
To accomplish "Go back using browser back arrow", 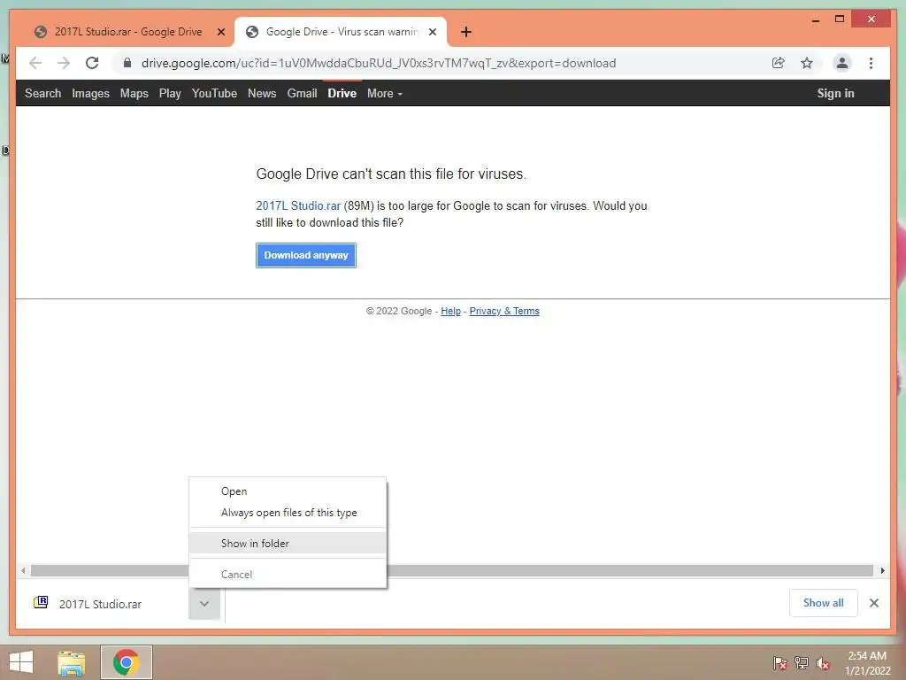I will pos(35,63).
